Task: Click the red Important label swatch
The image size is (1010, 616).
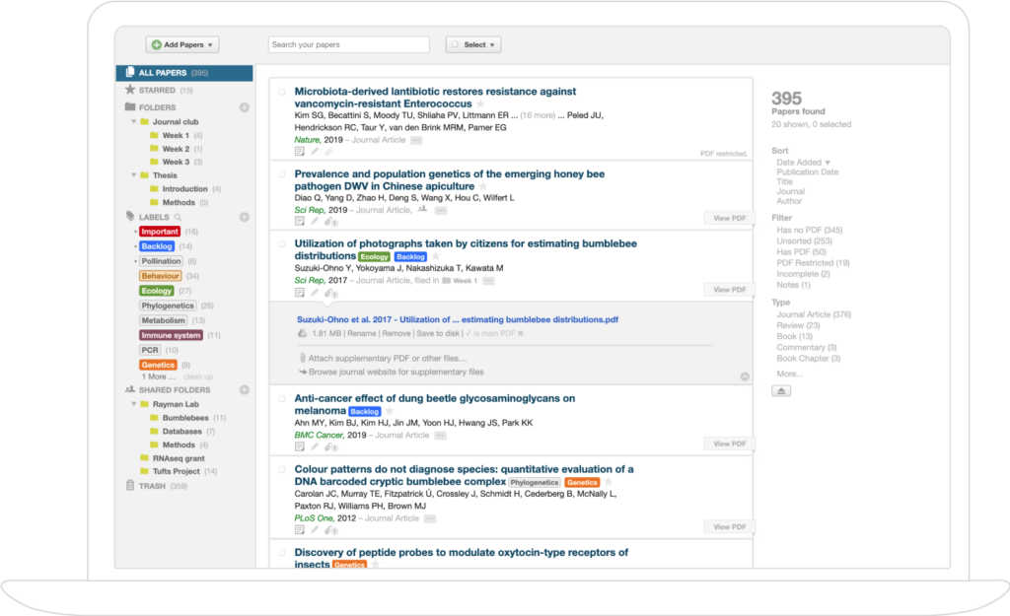Action: 158,231
